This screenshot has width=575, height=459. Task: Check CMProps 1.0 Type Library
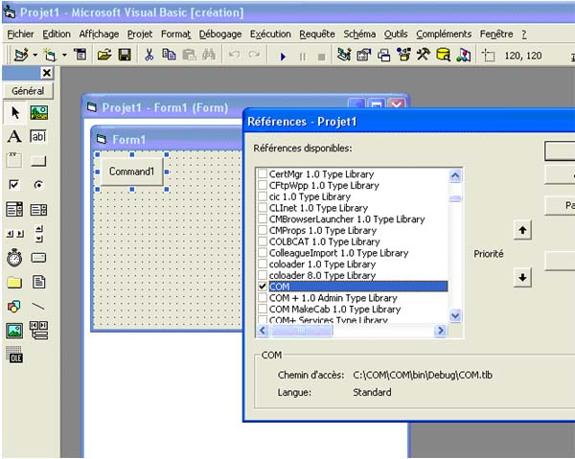click(x=263, y=230)
